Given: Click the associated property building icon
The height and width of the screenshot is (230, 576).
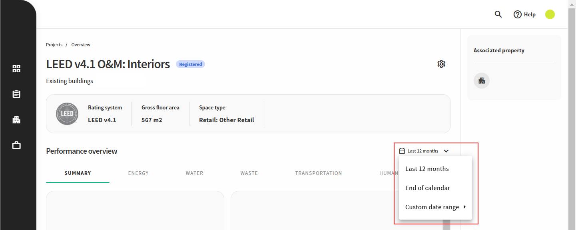Looking at the screenshot, I should tap(482, 81).
